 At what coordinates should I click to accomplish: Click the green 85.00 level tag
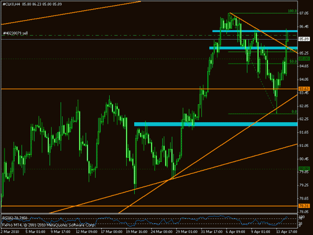(304, 59)
